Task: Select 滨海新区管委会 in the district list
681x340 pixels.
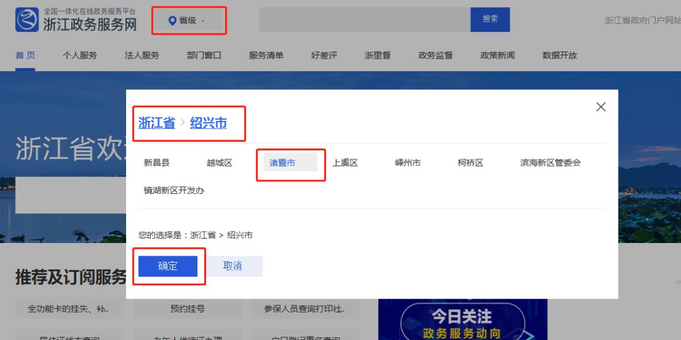Action: pos(550,163)
